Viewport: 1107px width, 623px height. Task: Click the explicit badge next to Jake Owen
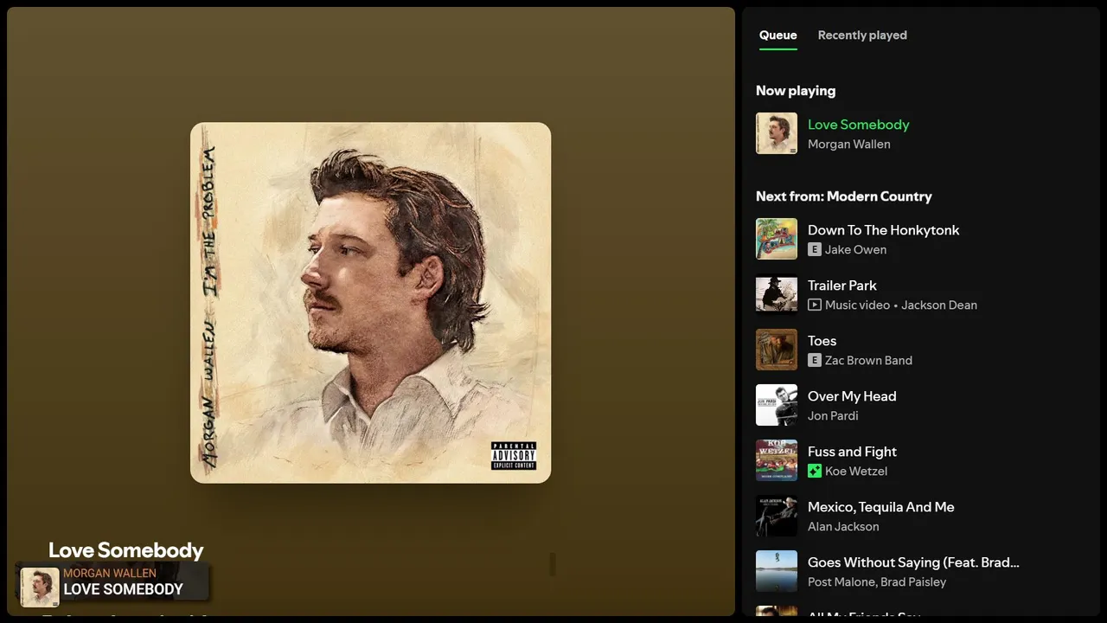[x=814, y=249]
